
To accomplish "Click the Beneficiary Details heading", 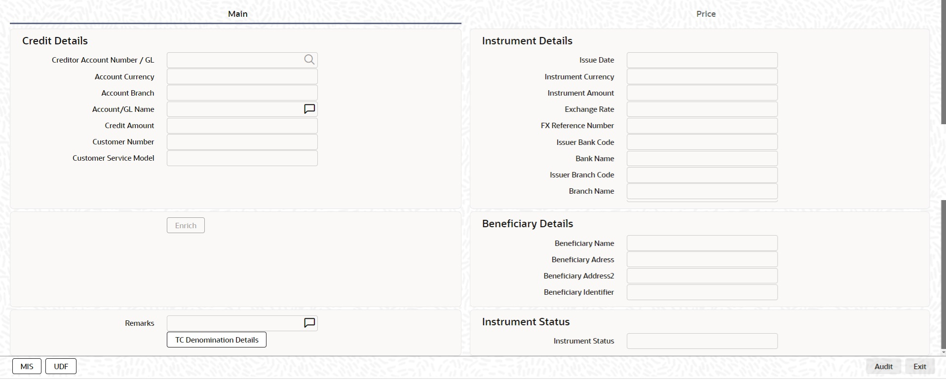I will click(x=528, y=224).
